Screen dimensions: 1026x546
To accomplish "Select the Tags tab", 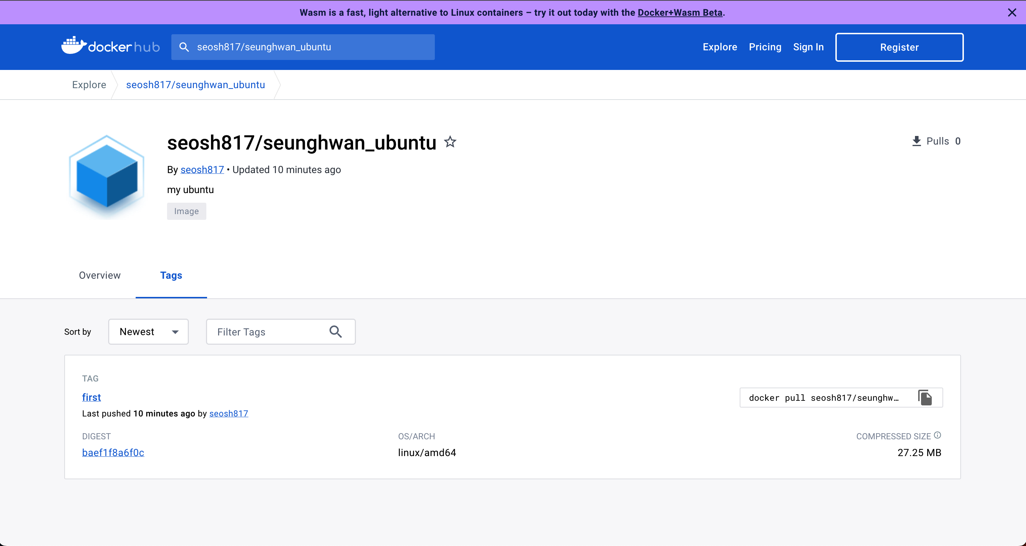I will tap(171, 275).
